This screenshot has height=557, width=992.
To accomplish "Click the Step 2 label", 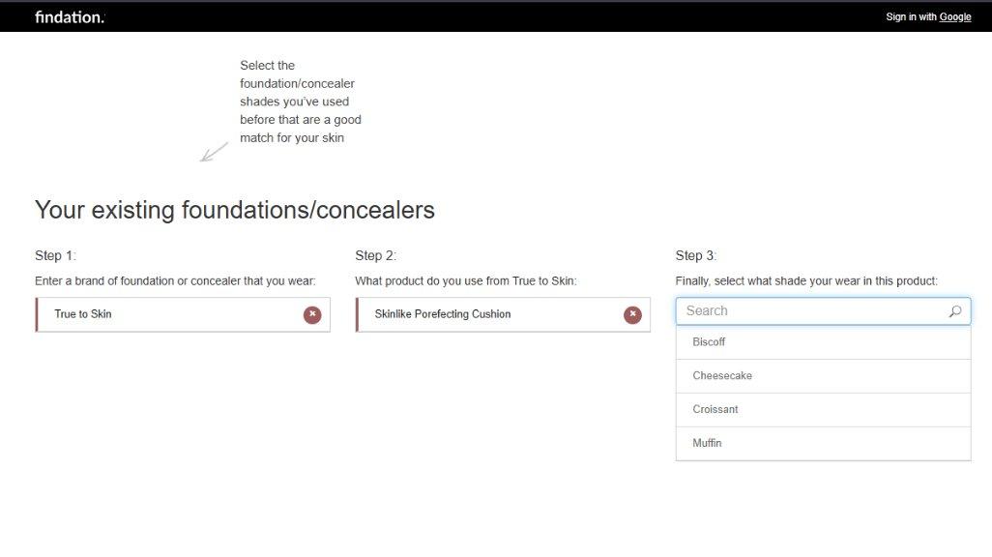I will point(375,255).
